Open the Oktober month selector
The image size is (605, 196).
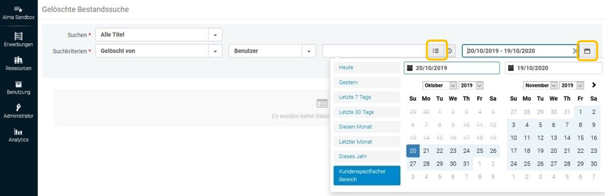coord(440,85)
